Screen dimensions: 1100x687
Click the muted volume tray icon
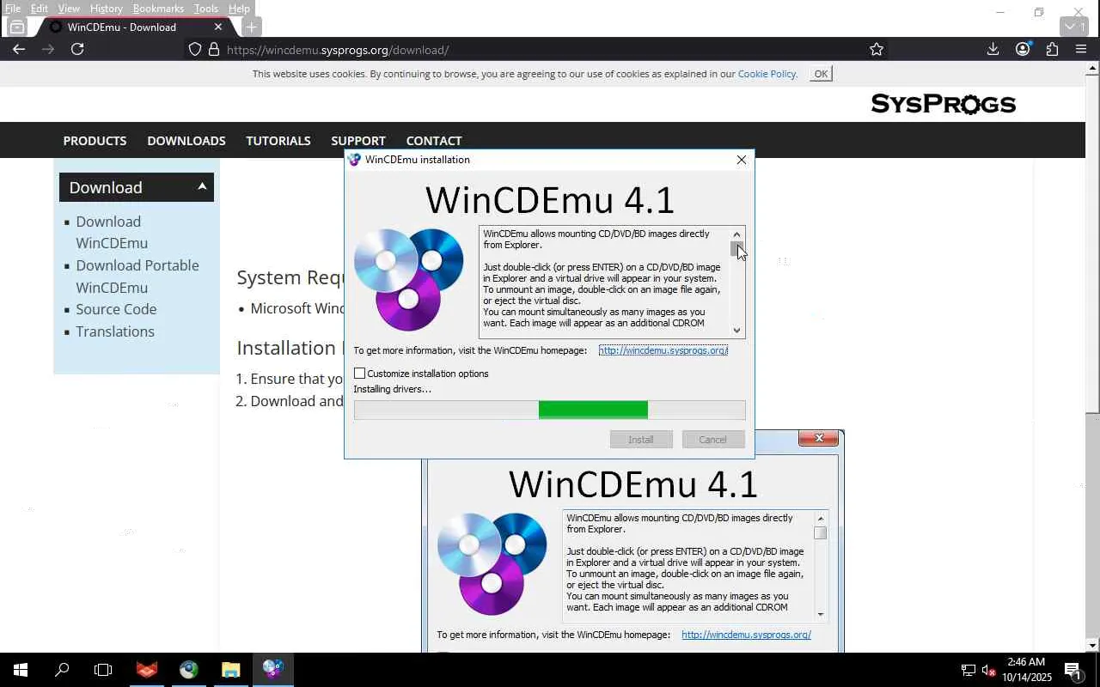coord(988,670)
